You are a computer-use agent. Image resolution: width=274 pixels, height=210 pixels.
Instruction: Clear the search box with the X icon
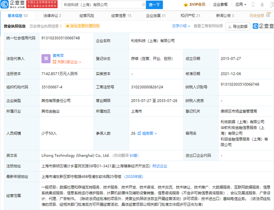point(144,5)
